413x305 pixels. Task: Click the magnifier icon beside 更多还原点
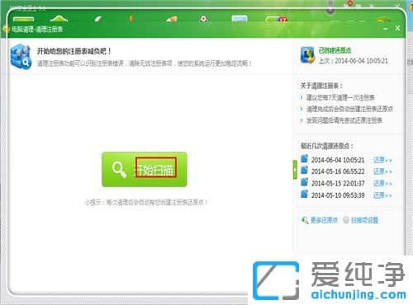[x=305, y=220]
